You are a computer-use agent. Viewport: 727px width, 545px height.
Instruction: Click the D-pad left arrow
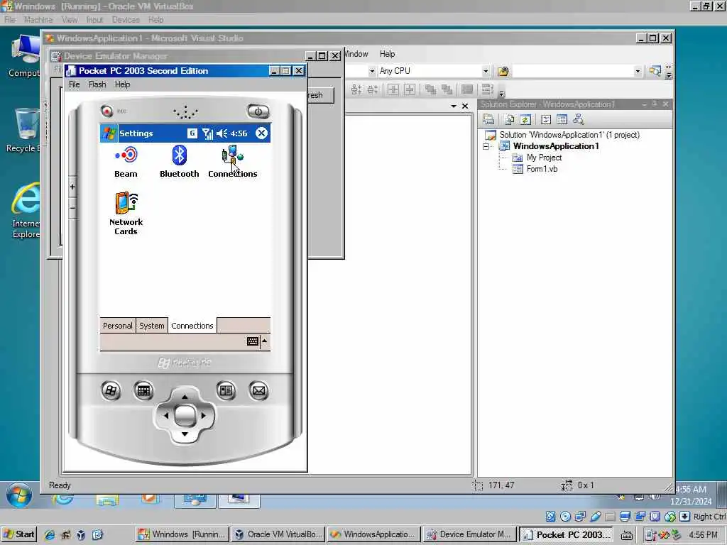(x=166, y=416)
